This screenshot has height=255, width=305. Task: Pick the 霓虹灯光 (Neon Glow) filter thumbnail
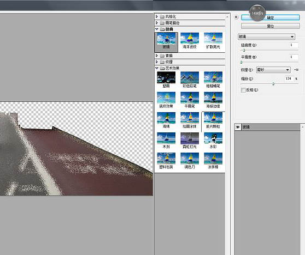coord(190,141)
